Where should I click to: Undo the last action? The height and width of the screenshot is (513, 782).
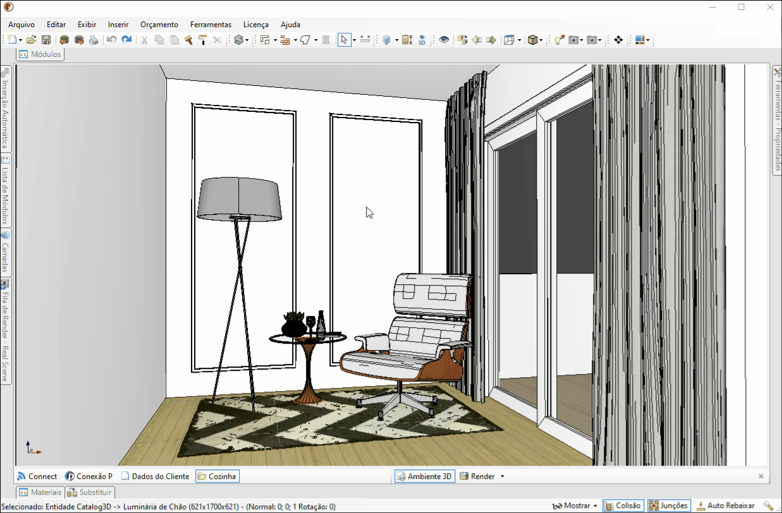(111, 40)
